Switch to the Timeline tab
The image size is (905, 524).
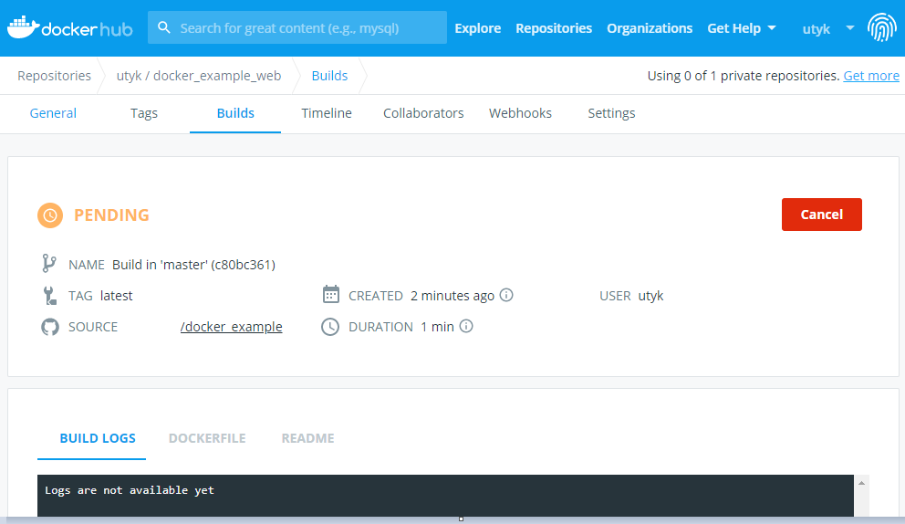(326, 113)
